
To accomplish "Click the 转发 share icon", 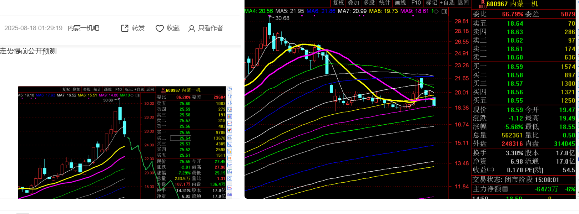I will click(x=125, y=28).
